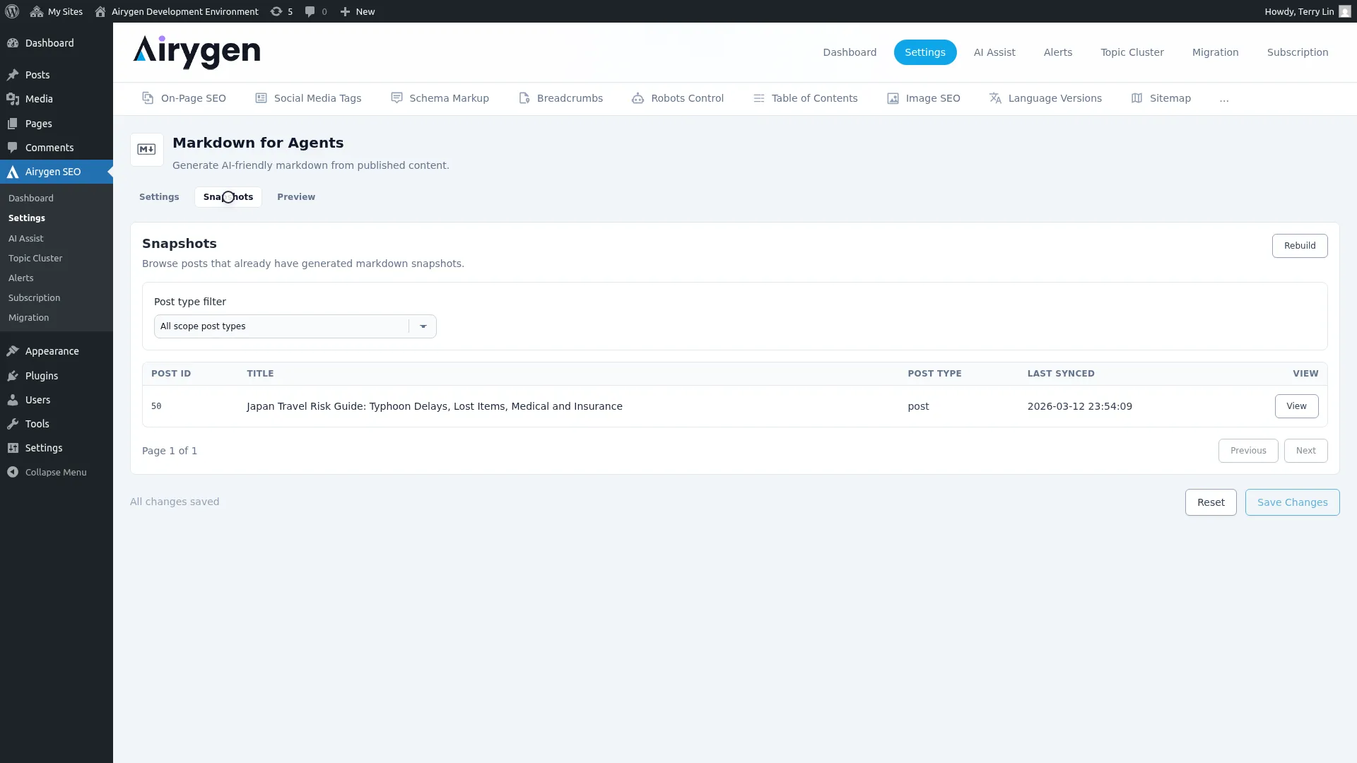Click the Save Changes button
Image resolution: width=1357 pixels, height=763 pixels.
click(1292, 502)
